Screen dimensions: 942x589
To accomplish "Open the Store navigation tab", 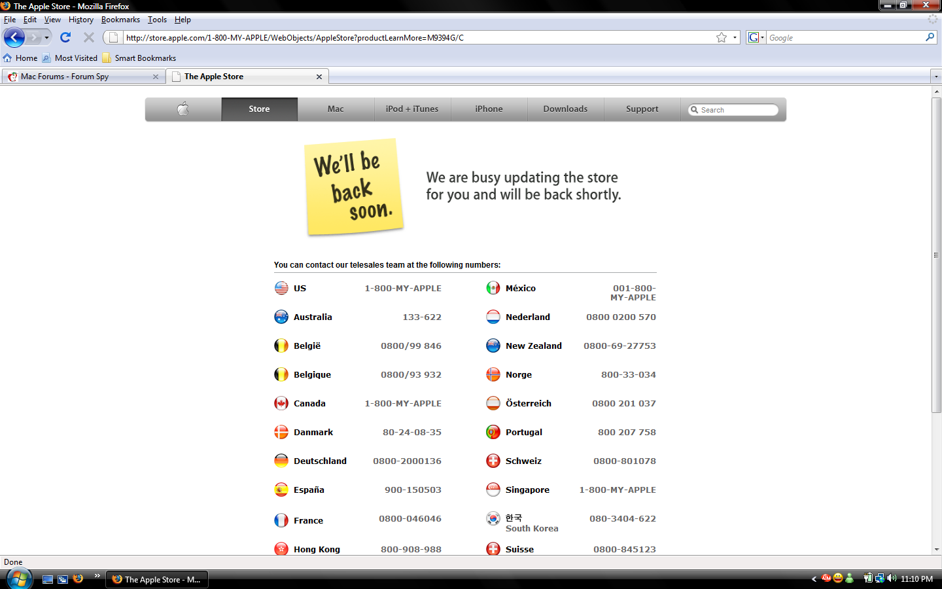I will click(259, 109).
